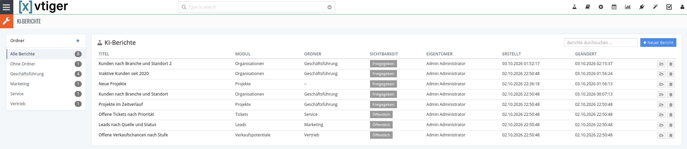Move 'Inaktive Kunden seit 2020' to folder
The width and height of the screenshot is (687, 149).
(661, 74)
